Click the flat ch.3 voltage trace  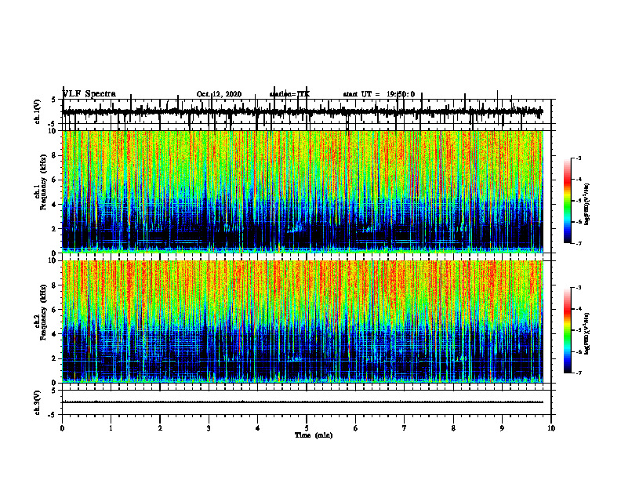pos(303,402)
